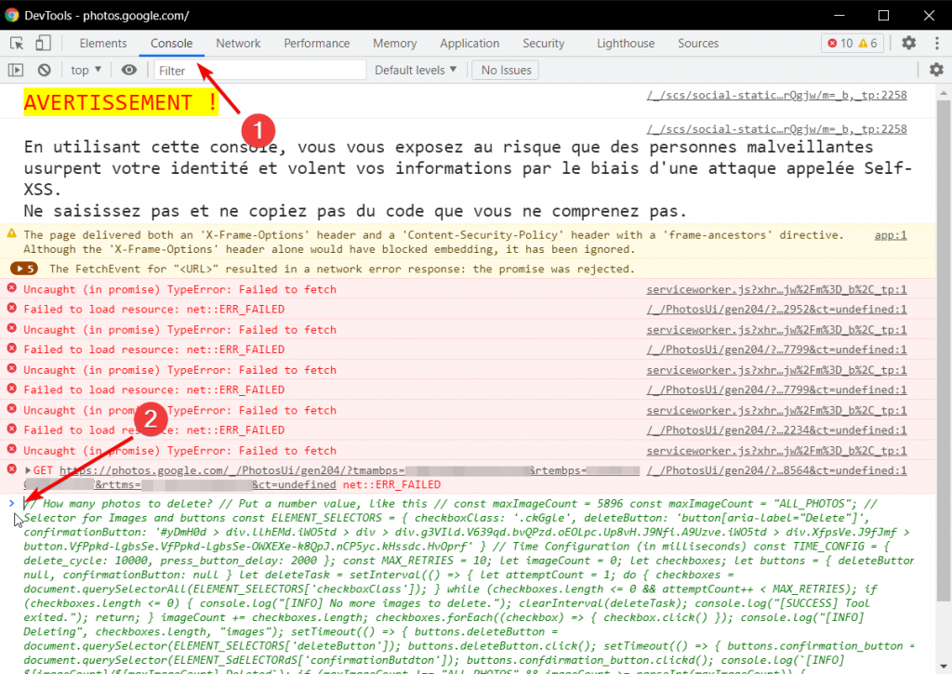Open the console settings gear

point(938,70)
